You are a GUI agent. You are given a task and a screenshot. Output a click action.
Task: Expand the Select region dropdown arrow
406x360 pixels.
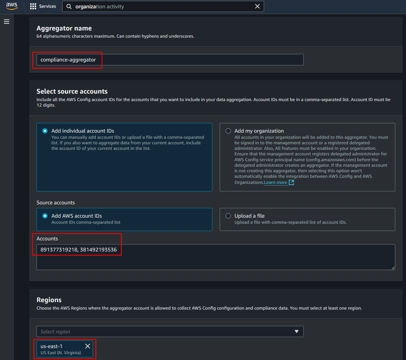[296, 331]
